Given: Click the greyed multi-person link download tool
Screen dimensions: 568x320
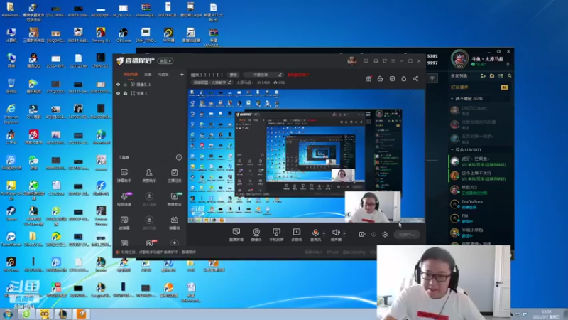Looking at the screenshot, I should pyautogui.click(x=149, y=199).
